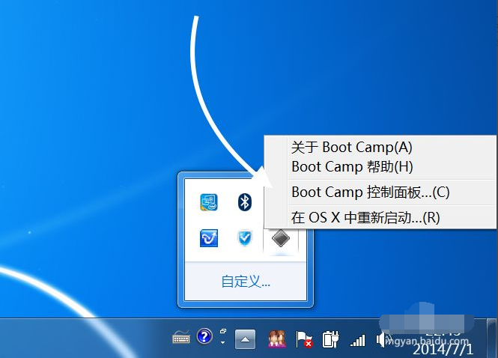Open the Action Center flag icon
Viewport: 498px width, 358px height.
[304, 339]
